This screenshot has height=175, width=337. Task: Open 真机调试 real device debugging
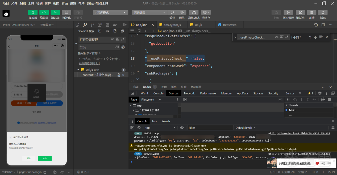(194, 12)
